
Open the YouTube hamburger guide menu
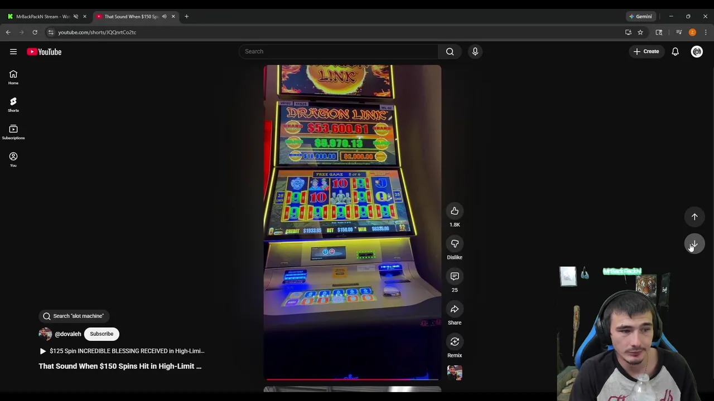click(13, 52)
